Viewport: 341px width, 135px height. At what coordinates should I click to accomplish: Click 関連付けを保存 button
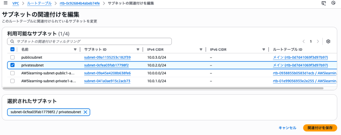[320, 128]
